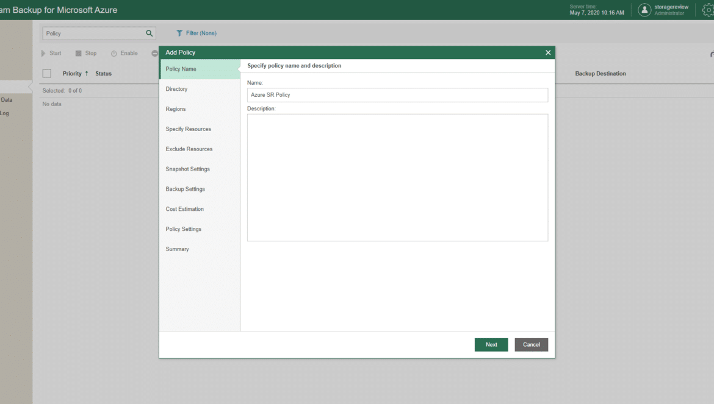Open the Backup Settings step

click(200, 189)
